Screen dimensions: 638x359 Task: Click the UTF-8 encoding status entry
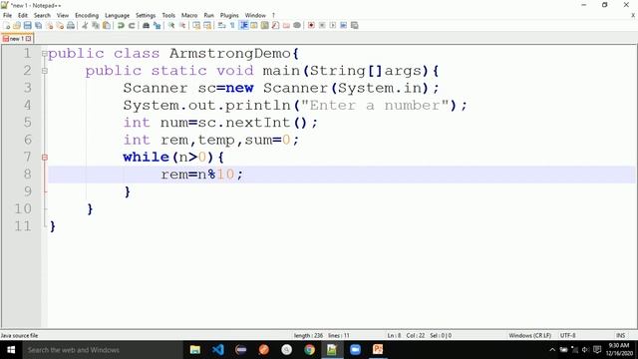click(x=567, y=335)
